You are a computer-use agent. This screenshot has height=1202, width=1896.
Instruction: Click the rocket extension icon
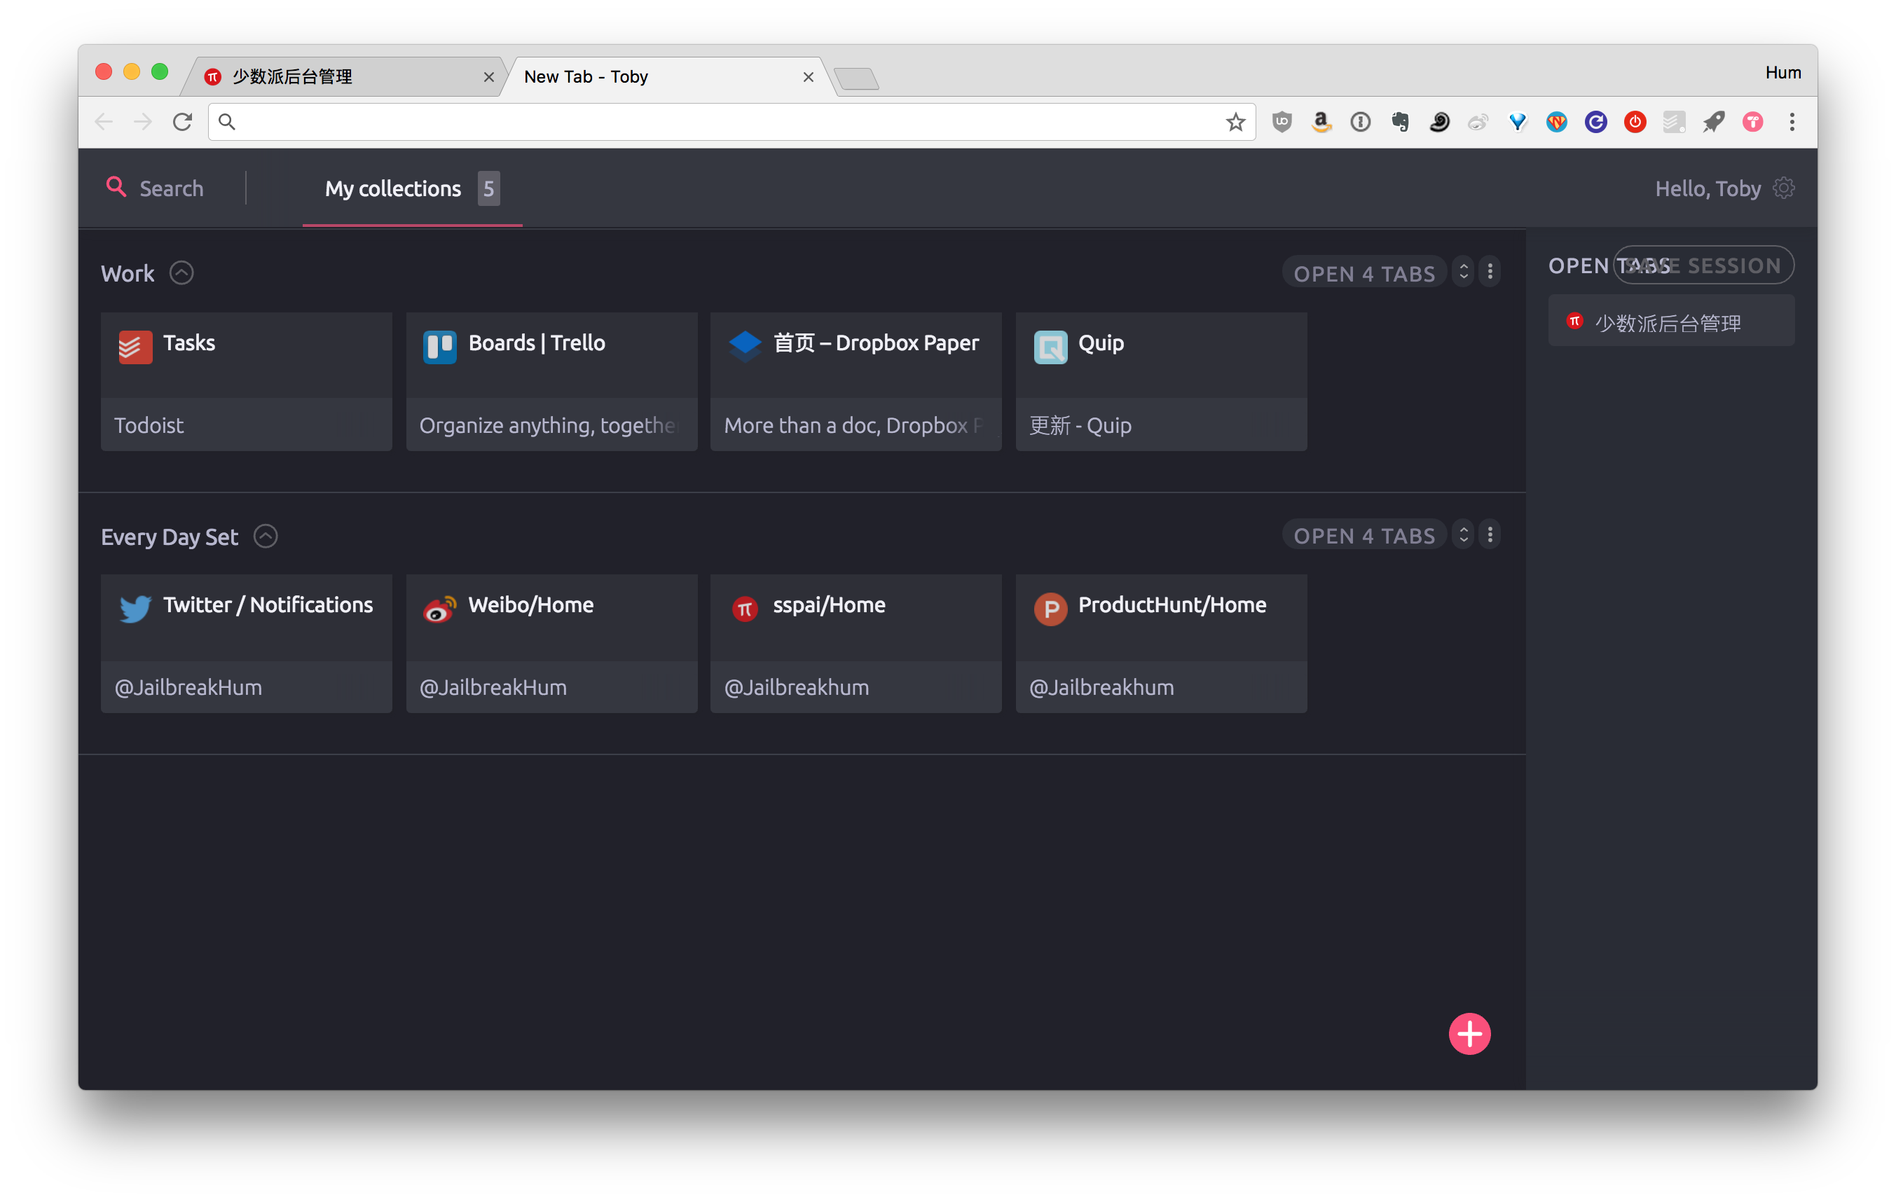(x=1713, y=122)
